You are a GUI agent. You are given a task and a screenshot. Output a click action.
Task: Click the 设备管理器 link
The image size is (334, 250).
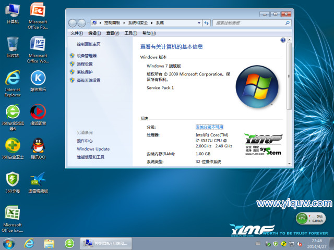pos(87,56)
